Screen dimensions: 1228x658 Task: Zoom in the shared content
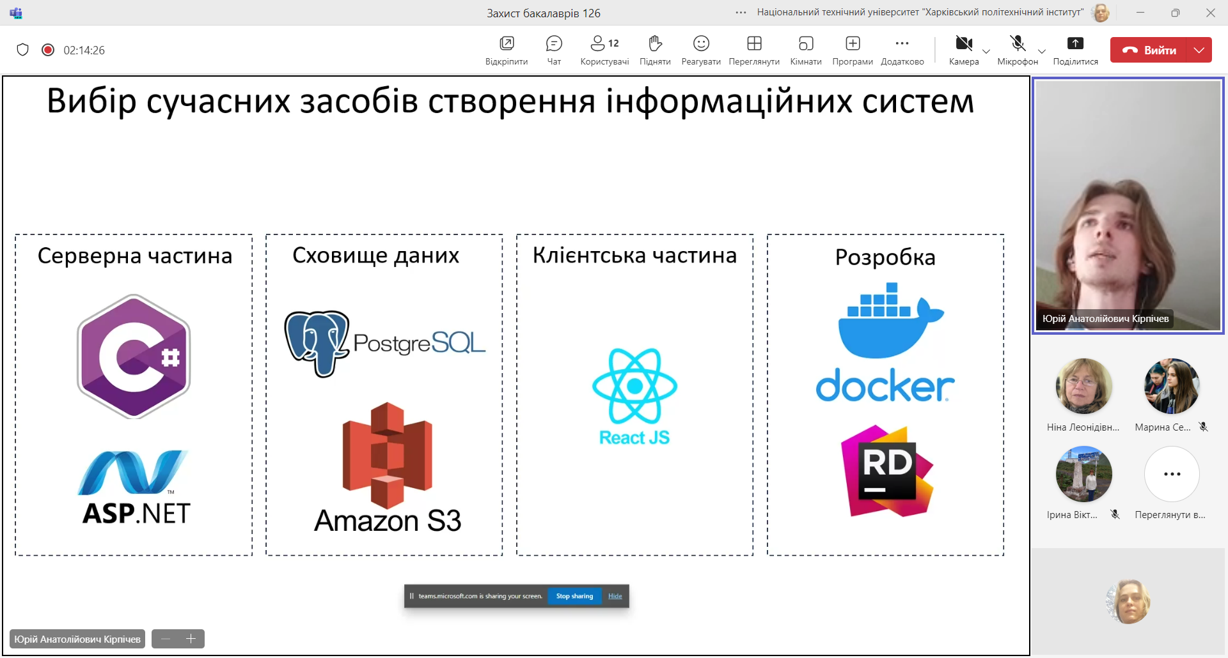tap(191, 639)
